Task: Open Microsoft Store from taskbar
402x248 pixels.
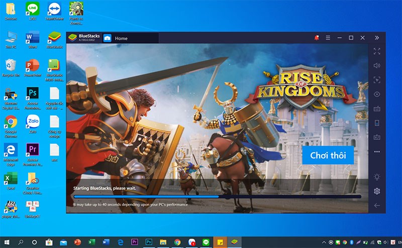Action: click(x=49, y=242)
